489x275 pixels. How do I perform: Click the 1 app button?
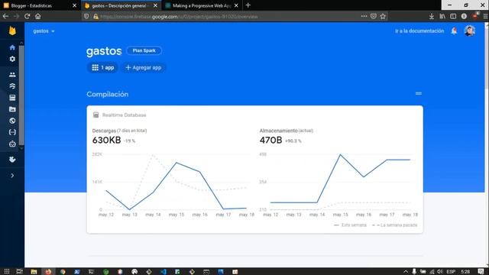pyautogui.click(x=103, y=68)
